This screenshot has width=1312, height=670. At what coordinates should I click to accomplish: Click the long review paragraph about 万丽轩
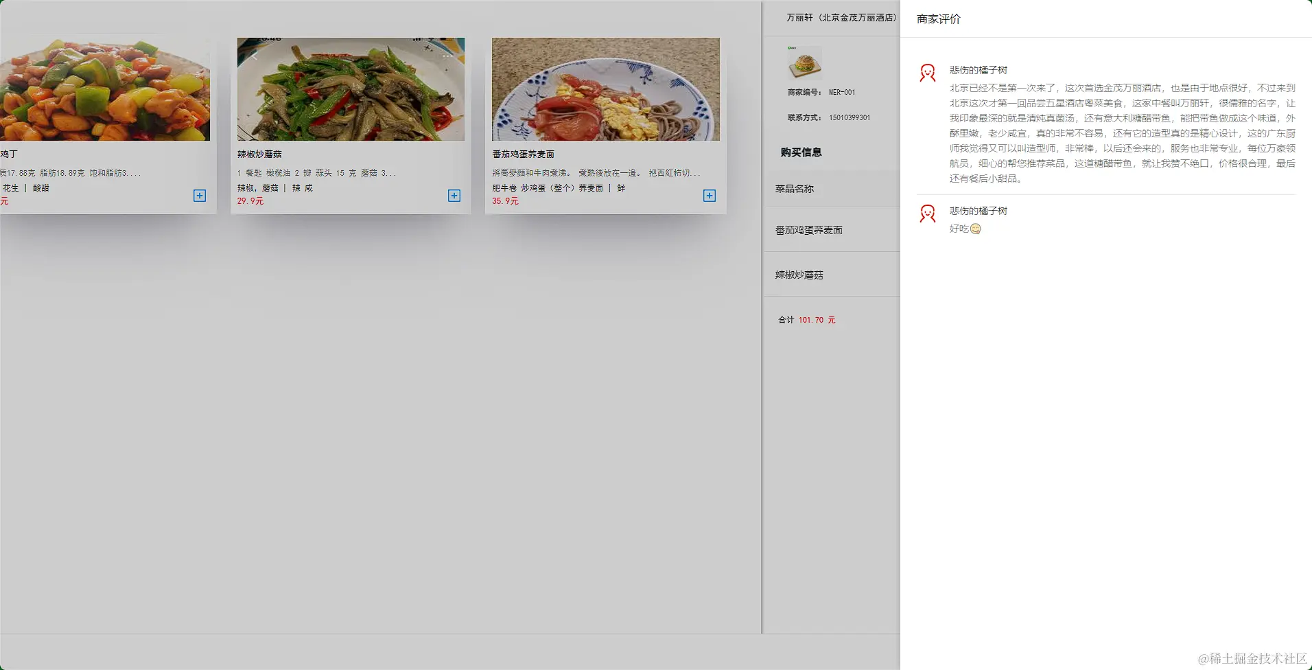1123,133
